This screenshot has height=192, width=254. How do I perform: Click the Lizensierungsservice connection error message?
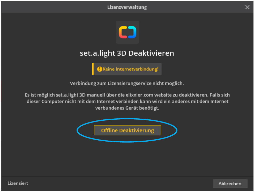[127, 83]
